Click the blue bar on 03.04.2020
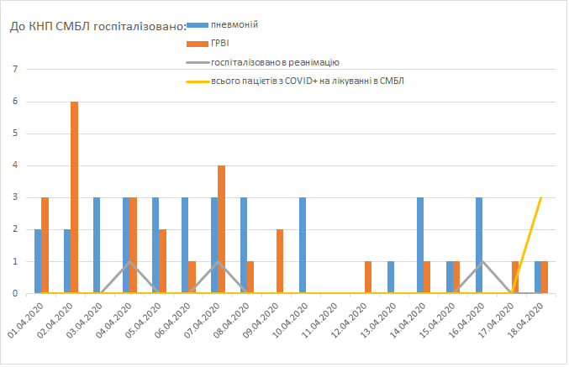The height and width of the screenshot is (367, 569). (97, 245)
